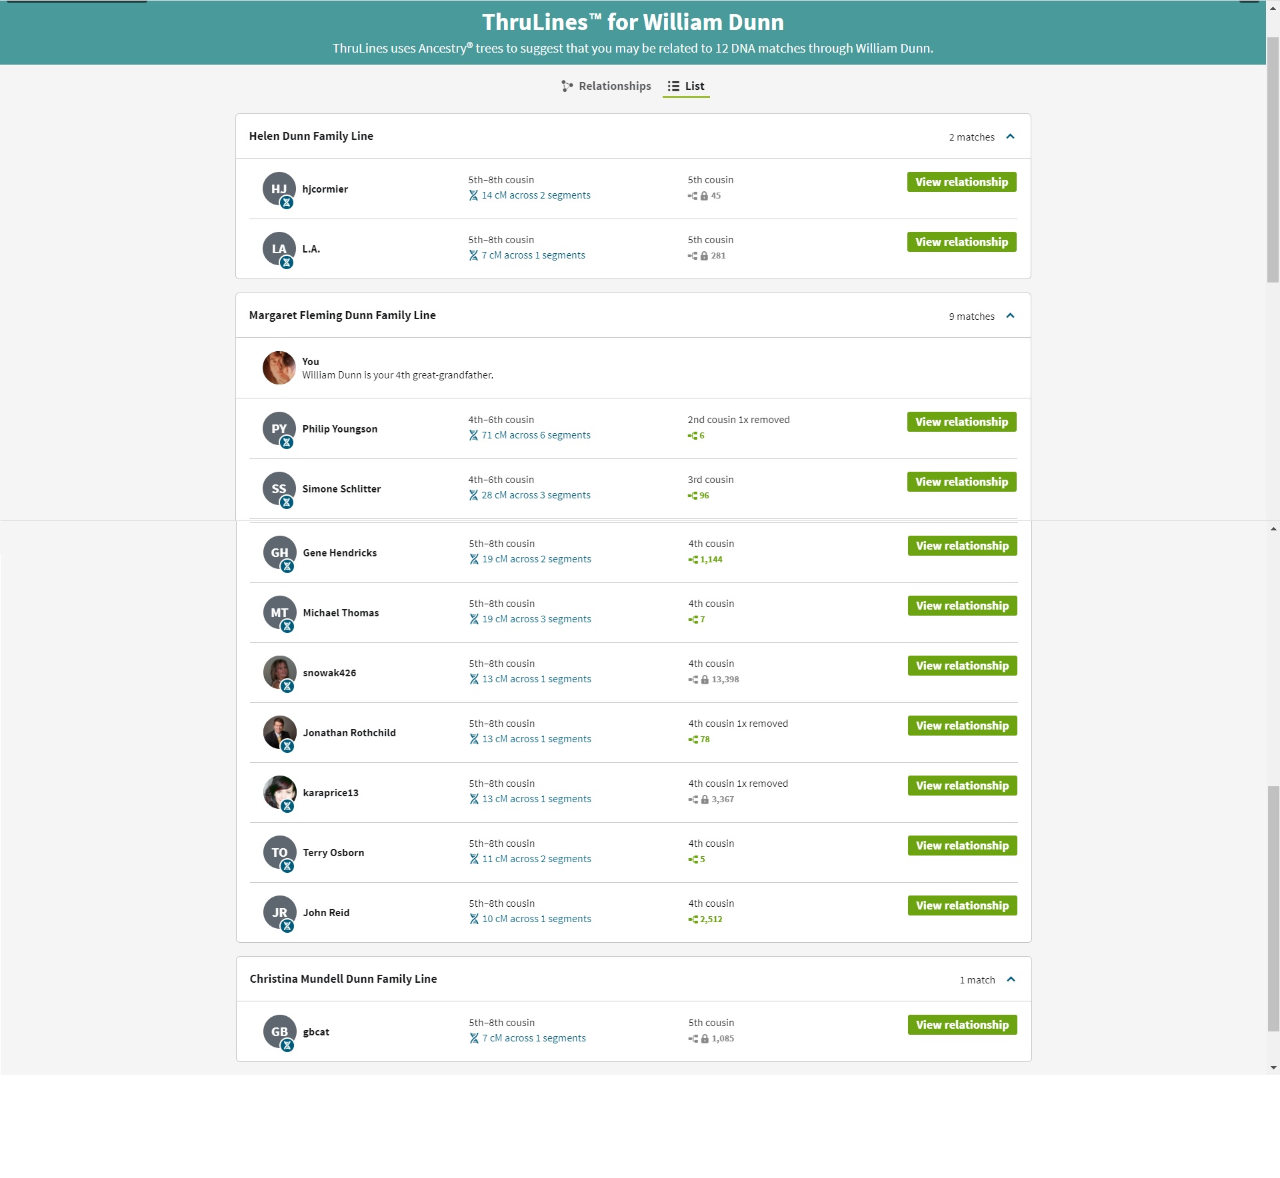The image size is (1280, 1178).
Task: Open the John Reid name link
Action: [x=326, y=913]
